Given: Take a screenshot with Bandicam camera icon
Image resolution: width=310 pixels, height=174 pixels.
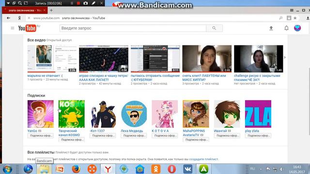Looking at the screenshot, I should pyautogui.click(x=85, y=3).
